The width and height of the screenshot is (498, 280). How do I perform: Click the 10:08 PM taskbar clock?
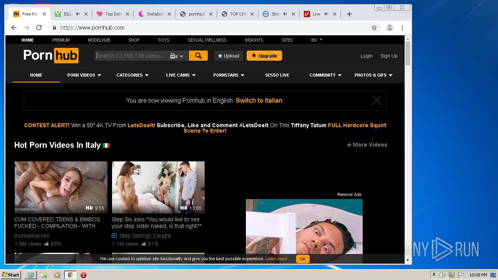(478, 275)
